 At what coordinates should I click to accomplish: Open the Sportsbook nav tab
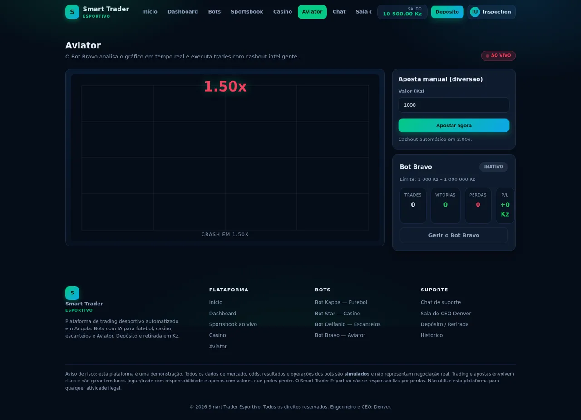[x=247, y=12]
